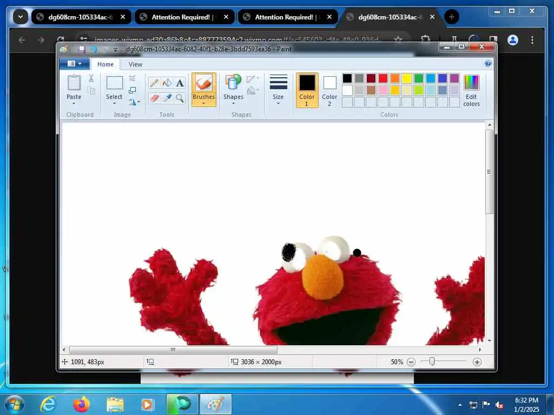
Task: Click zoom in plus button in status bar
Action: pyautogui.click(x=477, y=362)
